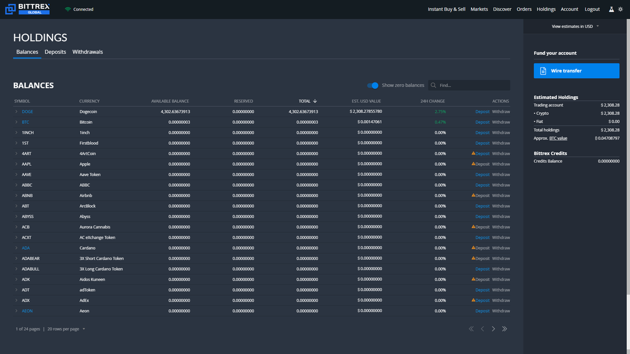Switch to the Deposits tab
The image size is (630, 354).
pos(55,52)
